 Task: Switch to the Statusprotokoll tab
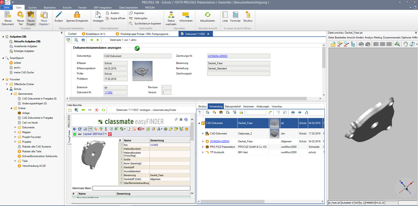coord(232,106)
